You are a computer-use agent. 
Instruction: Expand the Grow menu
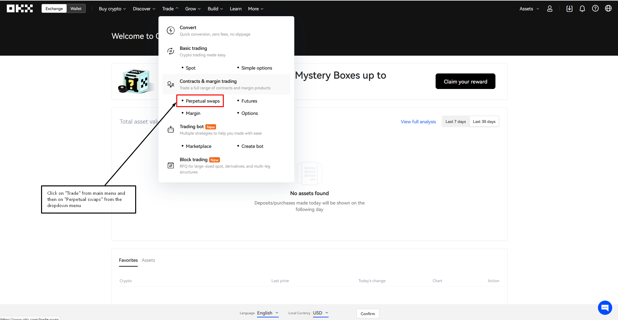pos(193,9)
